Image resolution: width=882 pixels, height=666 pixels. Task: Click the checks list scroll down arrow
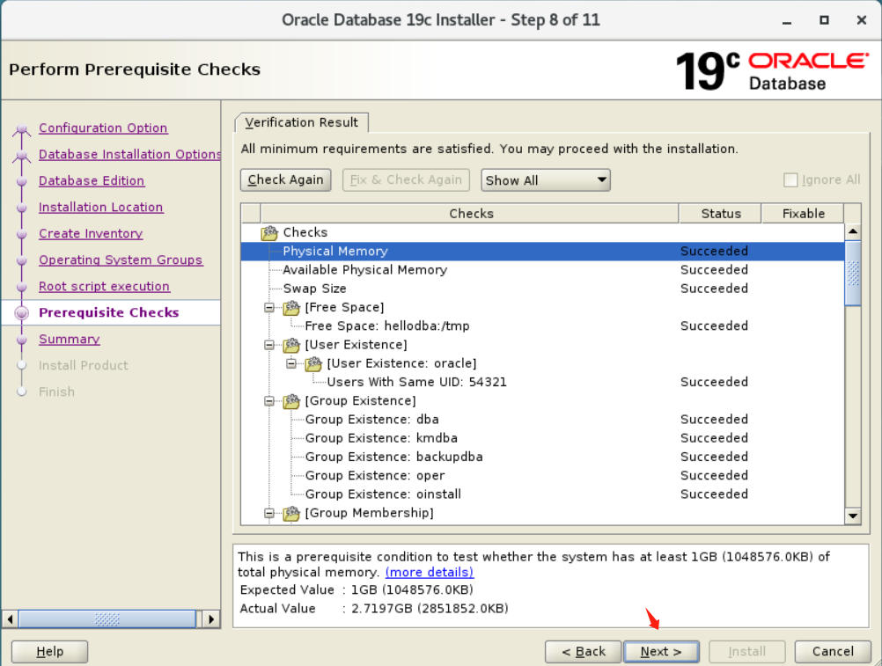[x=853, y=516]
